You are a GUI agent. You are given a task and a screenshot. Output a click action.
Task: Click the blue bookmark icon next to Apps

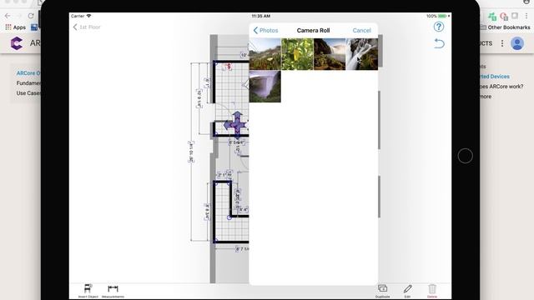click(x=34, y=27)
